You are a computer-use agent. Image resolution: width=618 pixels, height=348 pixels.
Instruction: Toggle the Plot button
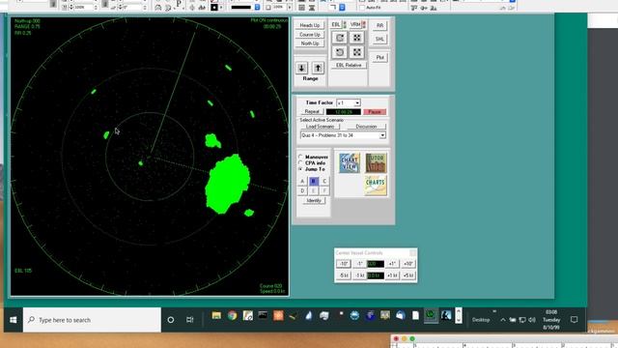point(379,58)
